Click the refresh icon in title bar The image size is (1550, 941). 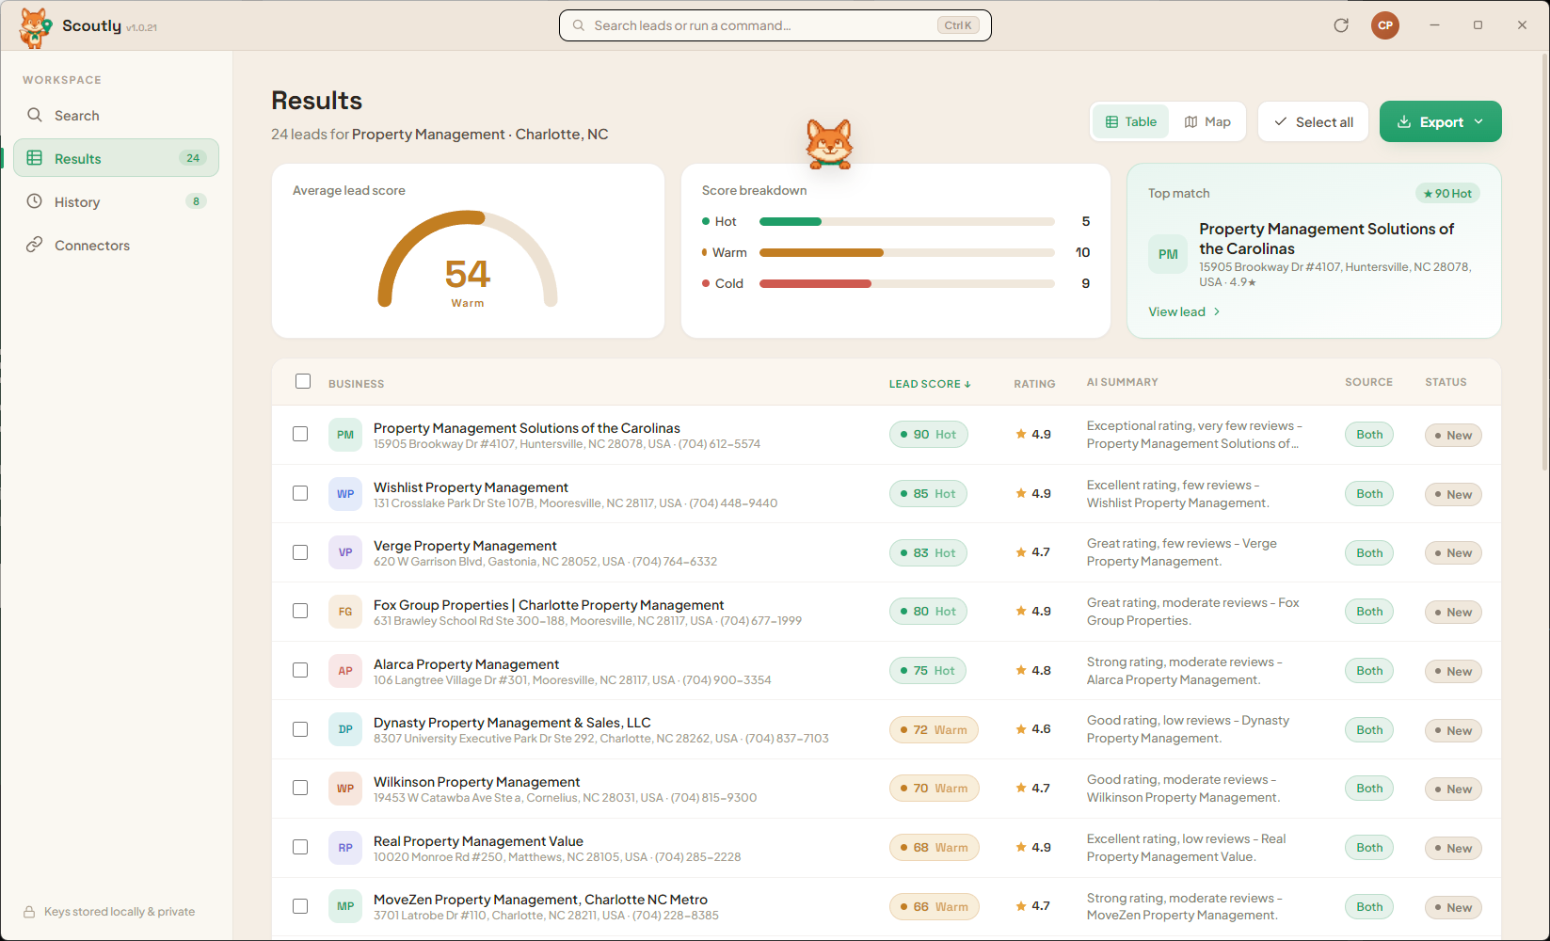pos(1341,25)
